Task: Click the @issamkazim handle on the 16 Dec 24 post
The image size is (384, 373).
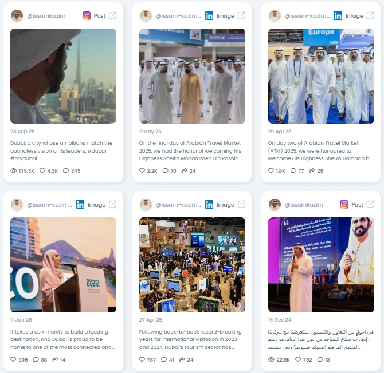Action: pyautogui.click(x=304, y=205)
